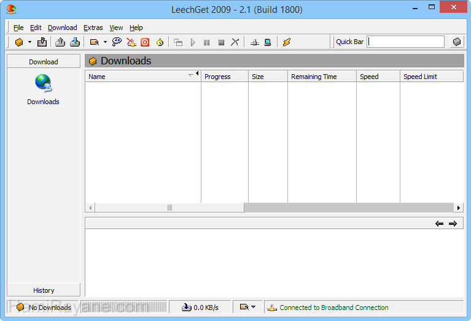Sort by the Speed column header

(378, 77)
